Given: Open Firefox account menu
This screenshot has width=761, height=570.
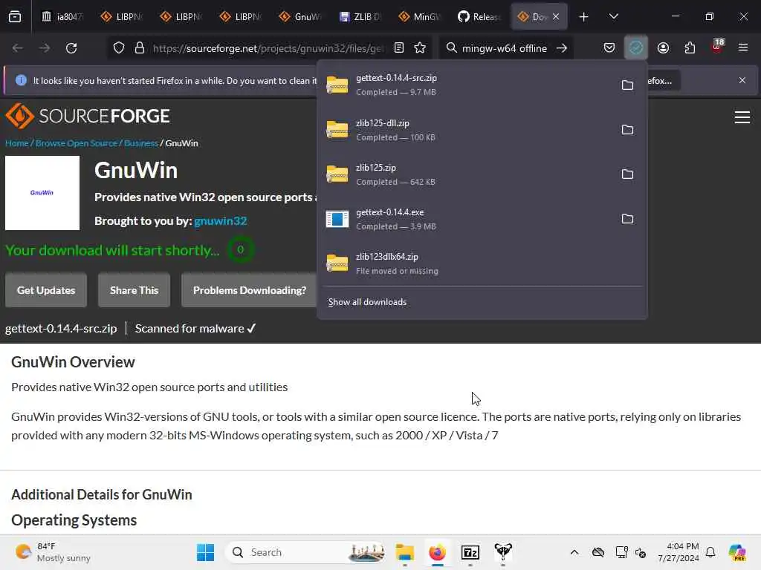Looking at the screenshot, I should tap(663, 48).
